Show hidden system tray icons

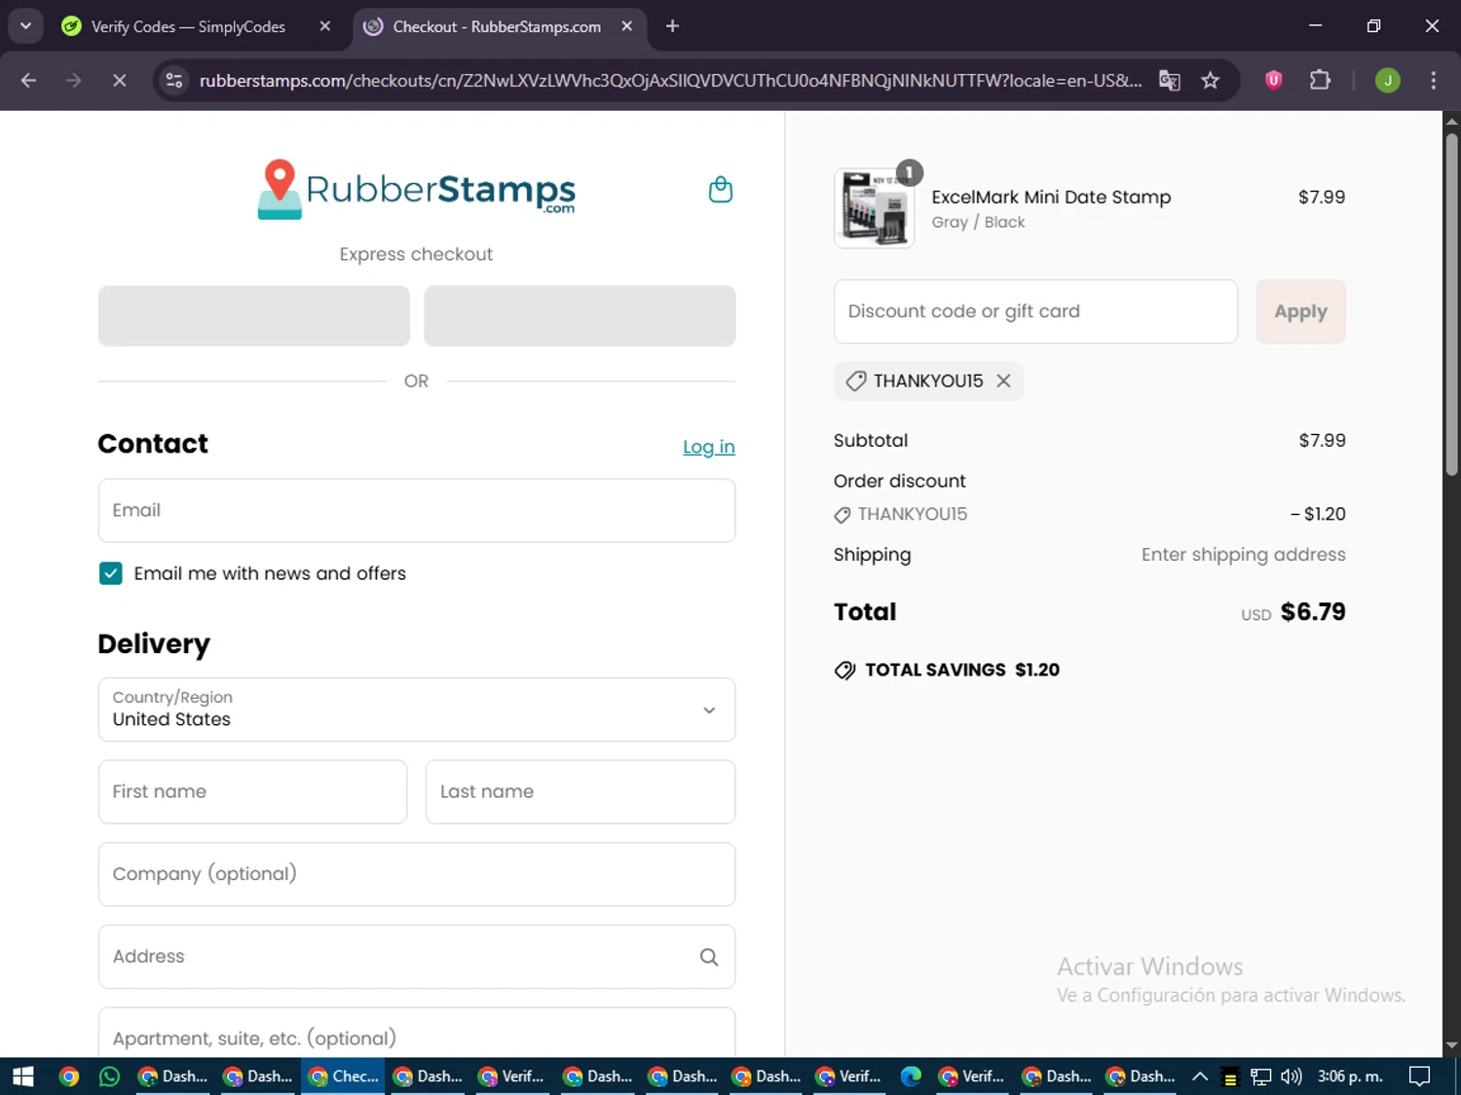1200,1077
